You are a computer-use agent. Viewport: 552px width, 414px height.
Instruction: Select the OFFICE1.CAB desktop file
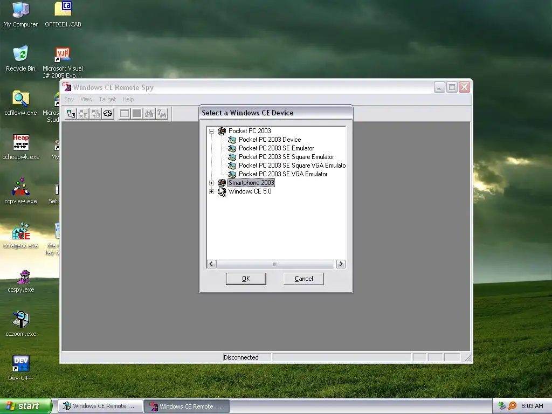(63, 14)
